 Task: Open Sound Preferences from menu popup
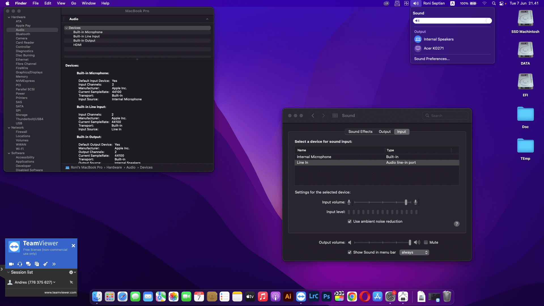click(432, 59)
